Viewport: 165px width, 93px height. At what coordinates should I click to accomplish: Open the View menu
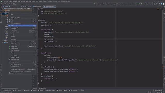pos(10,1)
